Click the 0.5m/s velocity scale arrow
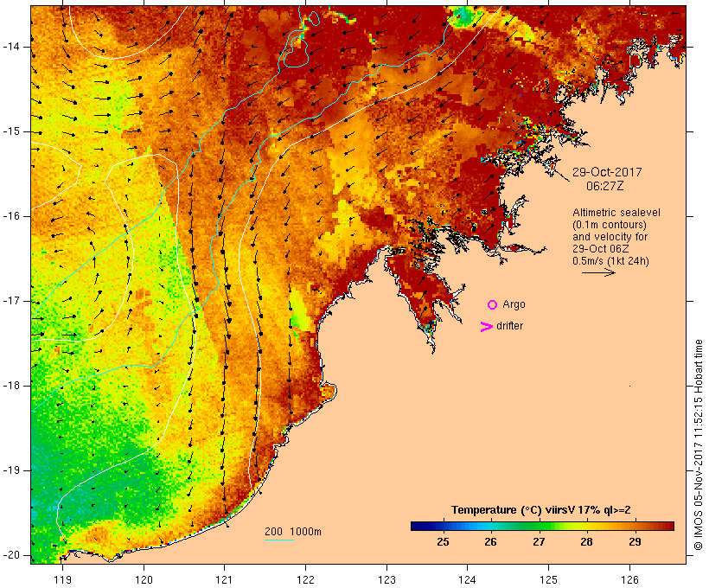 [x=598, y=272]
